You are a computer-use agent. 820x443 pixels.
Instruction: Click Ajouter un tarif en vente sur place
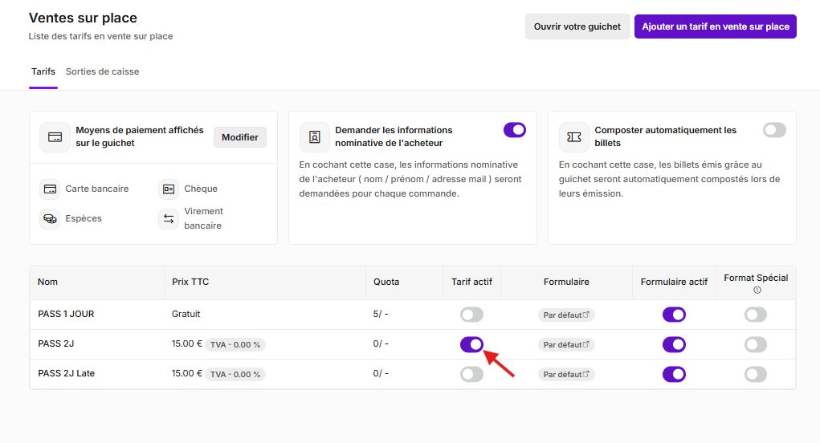[x=716, y=26]
